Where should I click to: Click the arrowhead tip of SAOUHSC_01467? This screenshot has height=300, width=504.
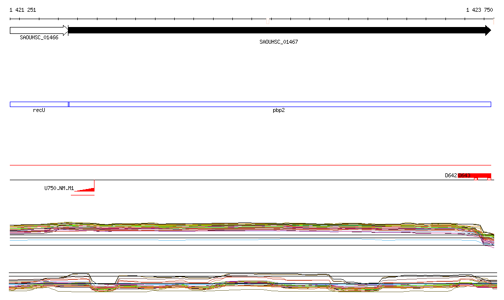488,30
